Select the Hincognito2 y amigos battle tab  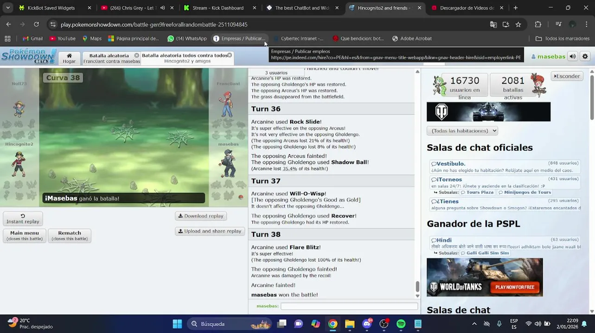coord(187,58)
